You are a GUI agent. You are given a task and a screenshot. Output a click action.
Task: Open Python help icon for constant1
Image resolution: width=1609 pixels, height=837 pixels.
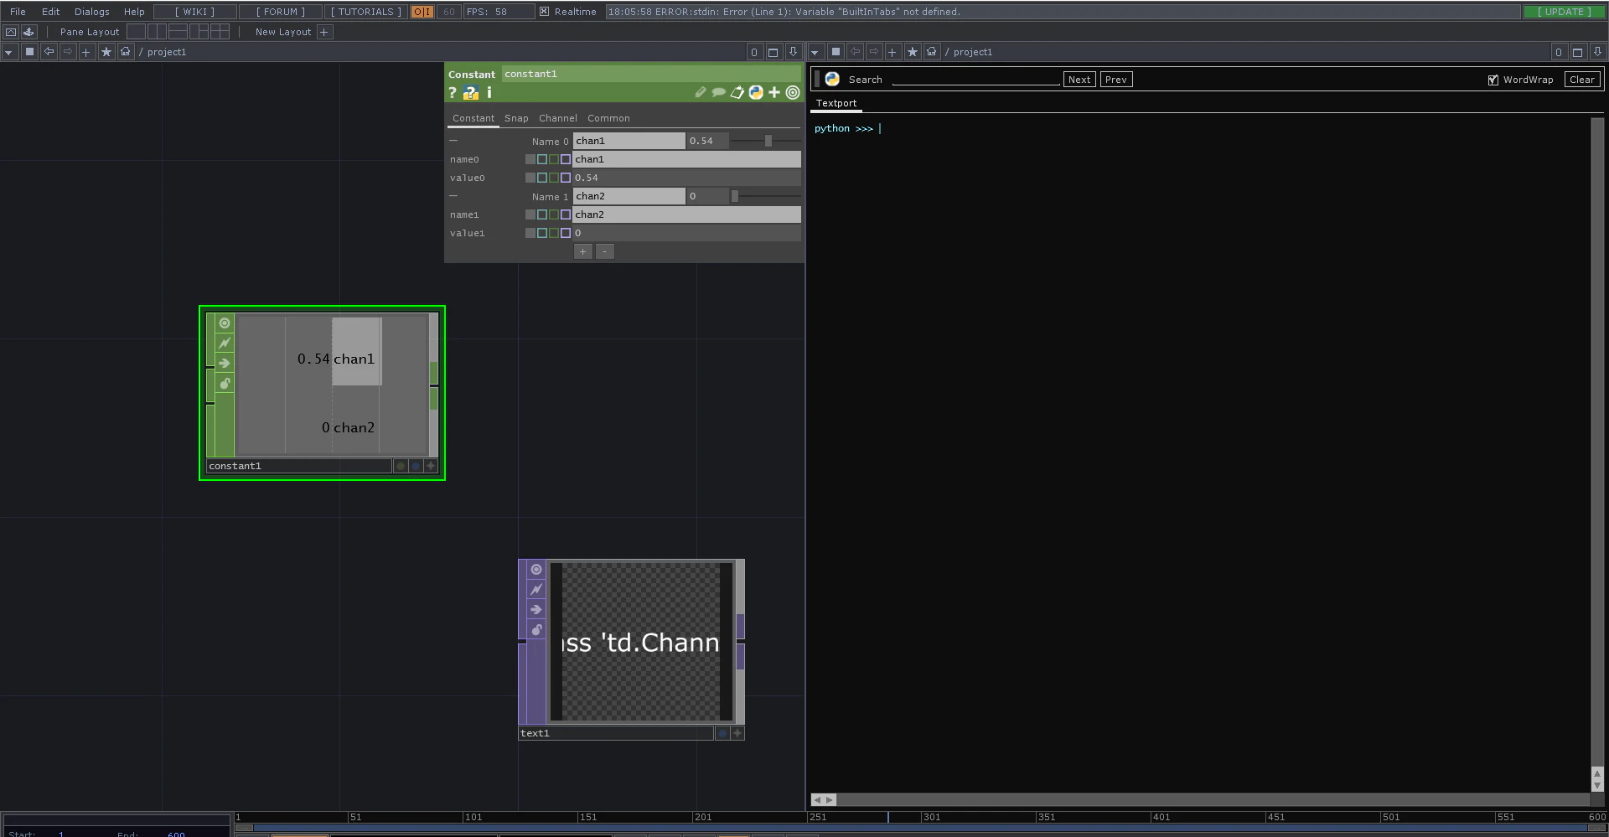pyautogui.click(x=471, y=93)
